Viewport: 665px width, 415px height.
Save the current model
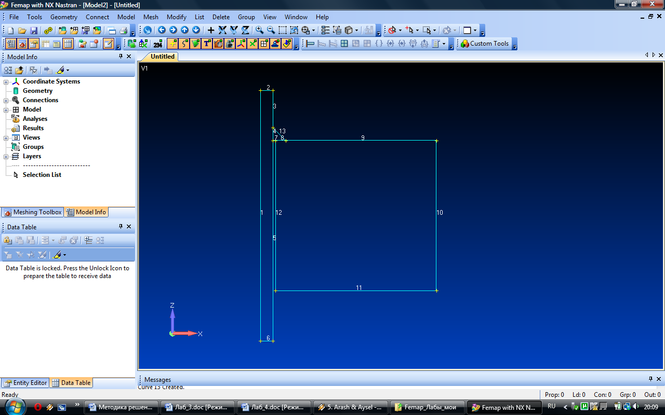tap(34, 31)
